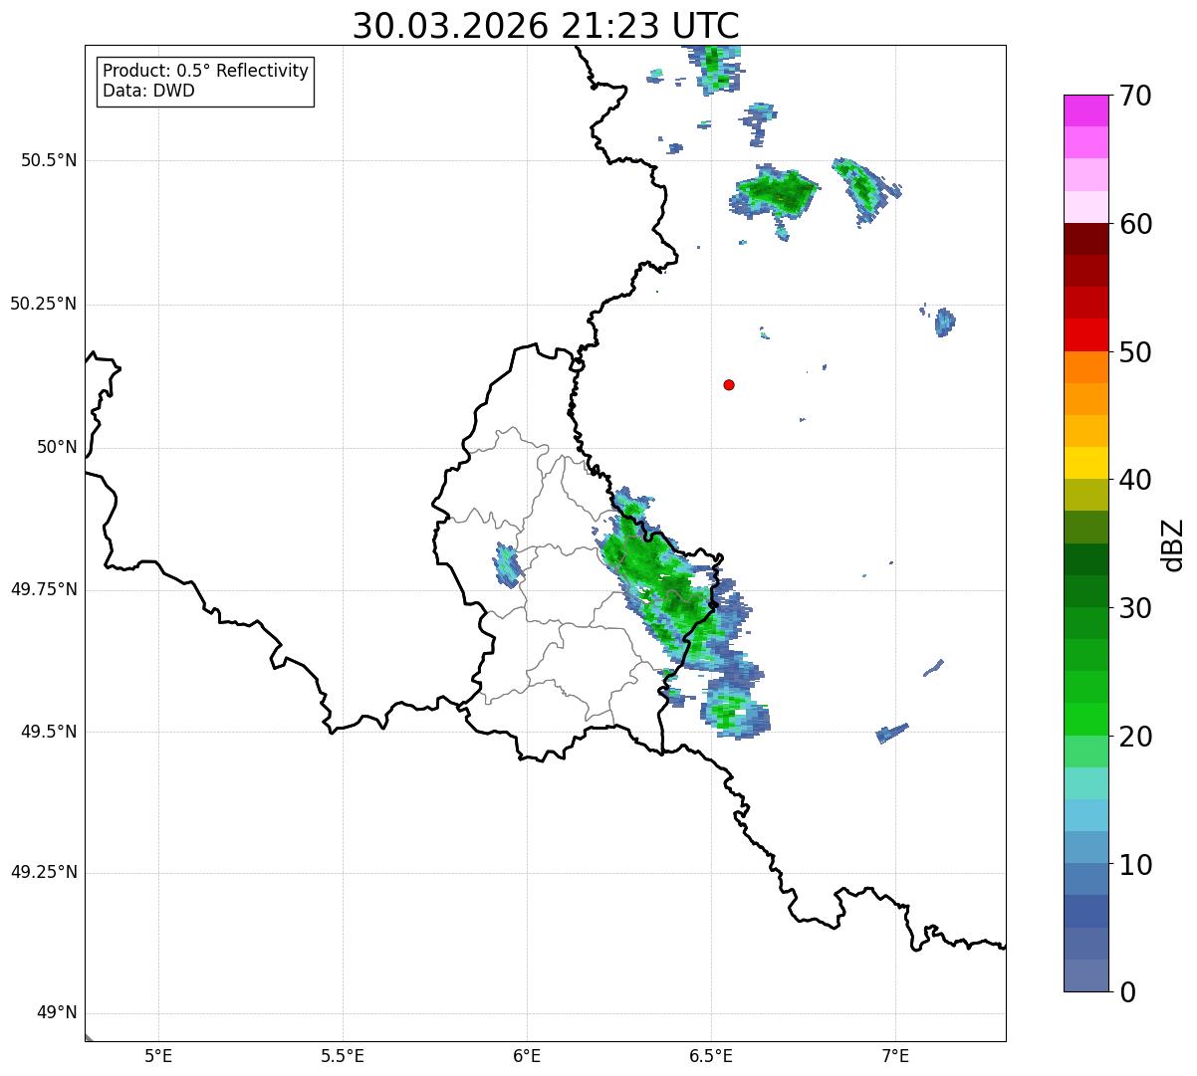
Task: Click the echo cell near 49.52°N 6.55°E
Action: click(734, 711)
